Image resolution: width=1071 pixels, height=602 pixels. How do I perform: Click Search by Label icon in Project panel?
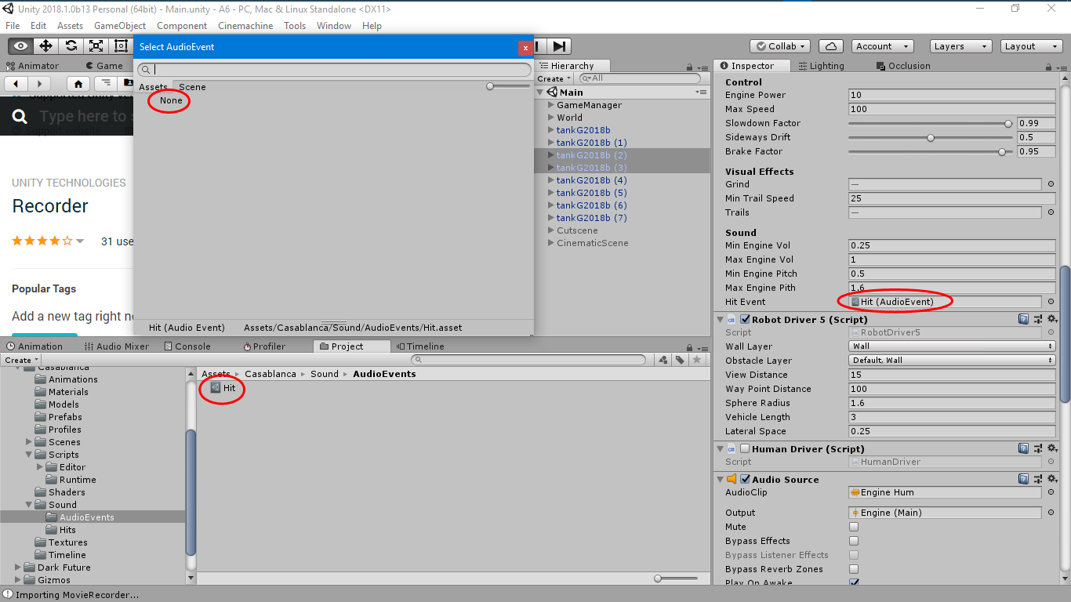[680, 360]
